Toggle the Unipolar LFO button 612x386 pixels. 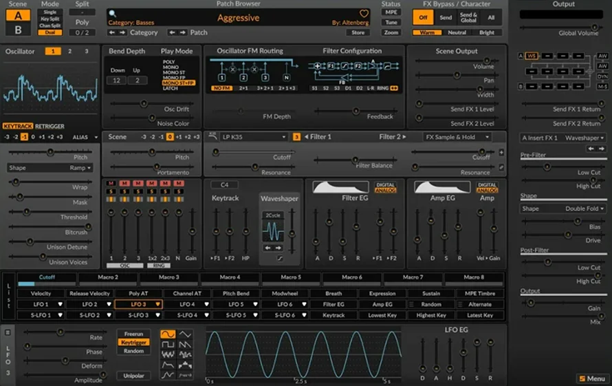(x=133, y=376)
